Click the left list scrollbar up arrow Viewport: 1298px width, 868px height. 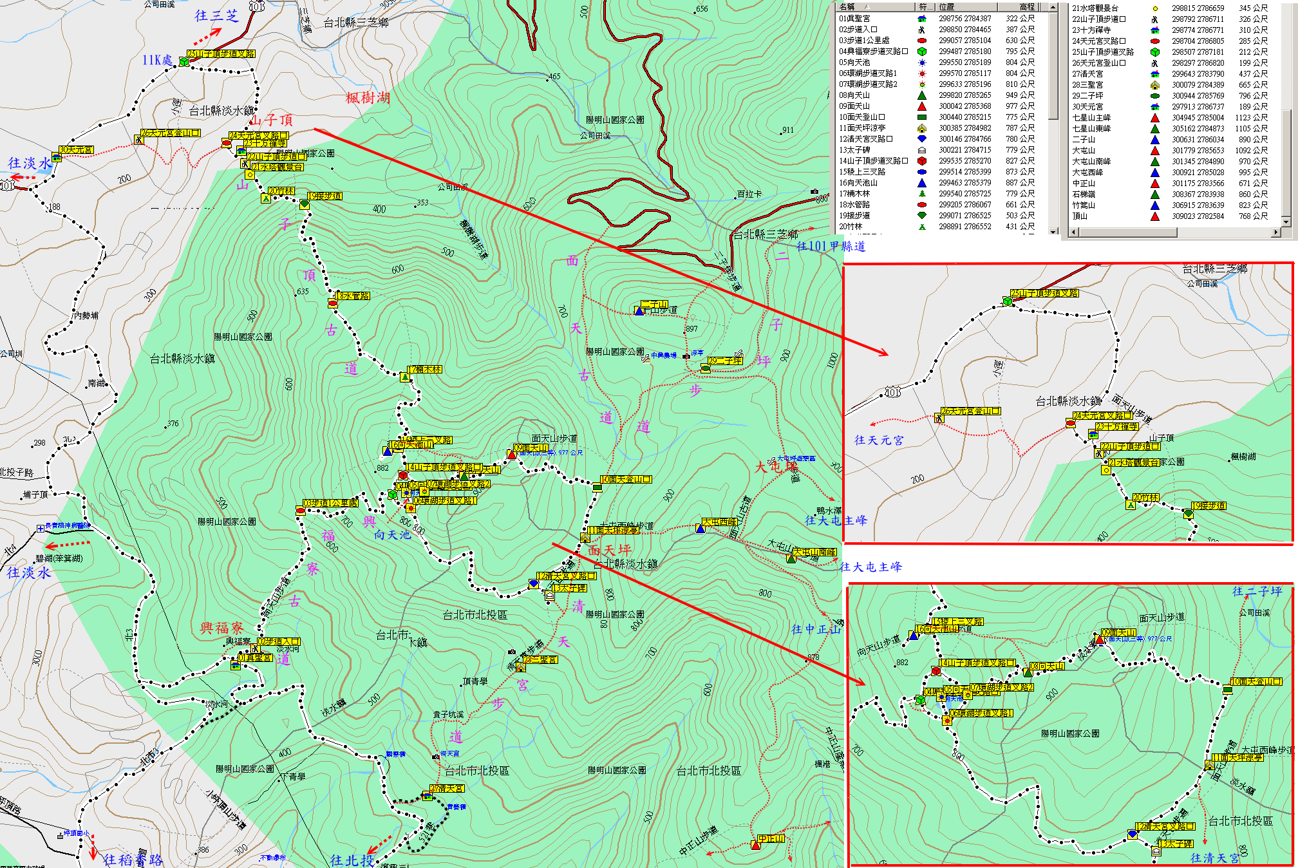click(x=1053, y=8)
